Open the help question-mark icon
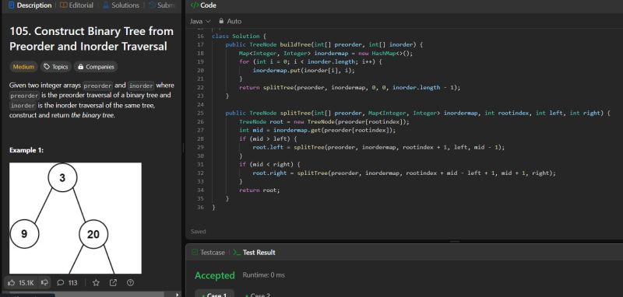The image size is (623, 297). click(130, 283)
